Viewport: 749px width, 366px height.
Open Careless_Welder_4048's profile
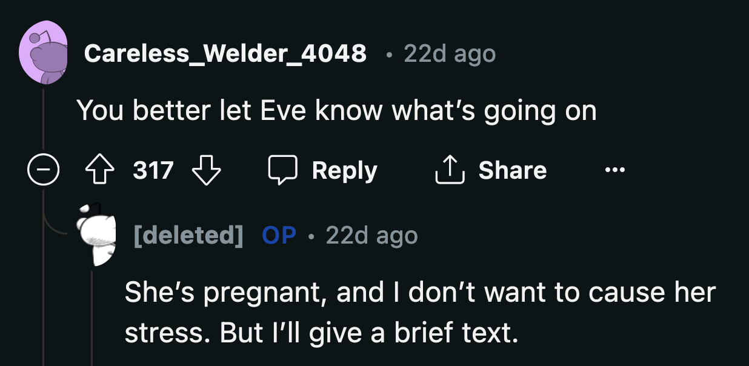coord(226,53)
